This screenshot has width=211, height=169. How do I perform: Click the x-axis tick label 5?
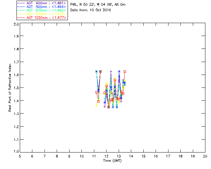(20, 156)
